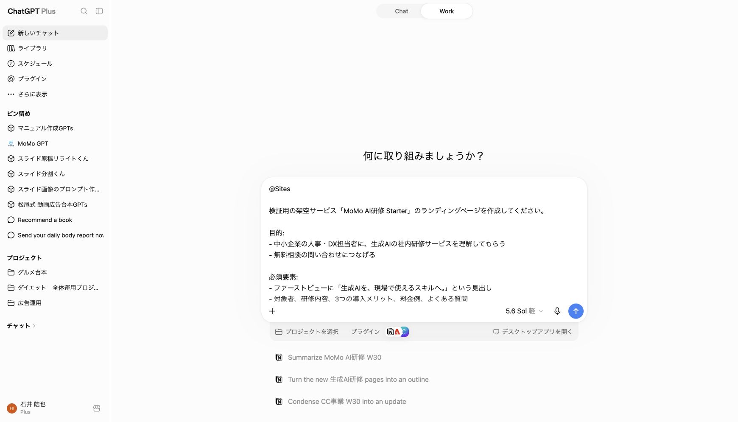Collapse the sidebar with the panel icon

99,11
